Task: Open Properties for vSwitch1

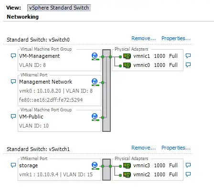Action: coord(176,148)
